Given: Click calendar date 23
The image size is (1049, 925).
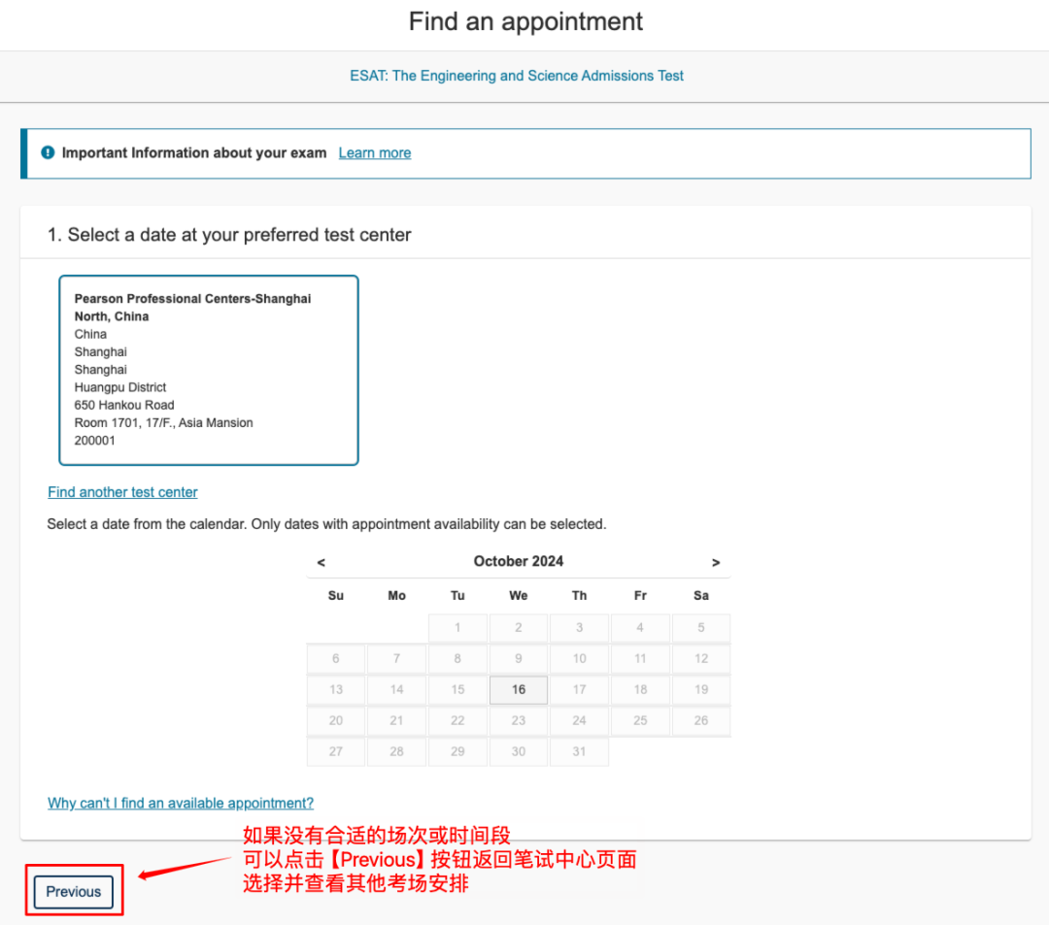Looking at the screenshot, I should 519,720.
